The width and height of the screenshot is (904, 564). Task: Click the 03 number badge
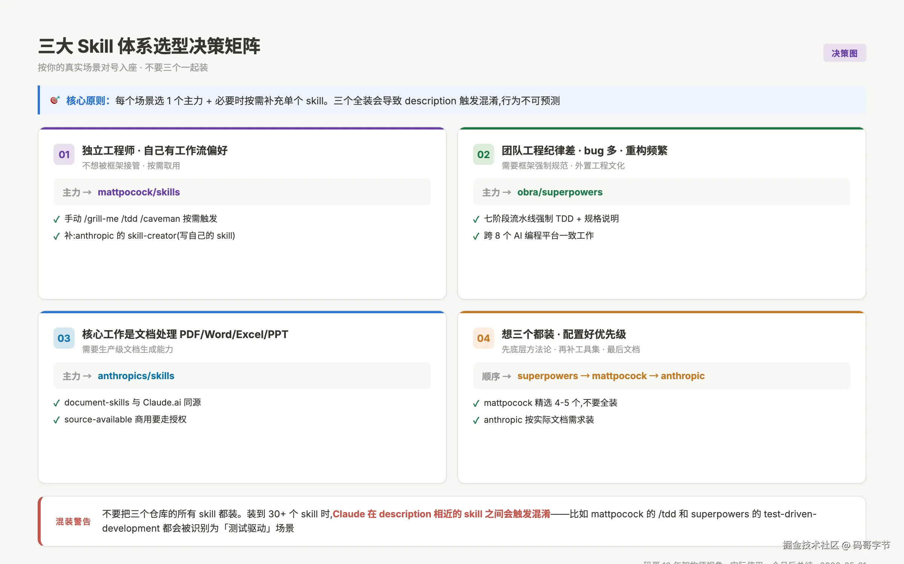tap(64, 338)
